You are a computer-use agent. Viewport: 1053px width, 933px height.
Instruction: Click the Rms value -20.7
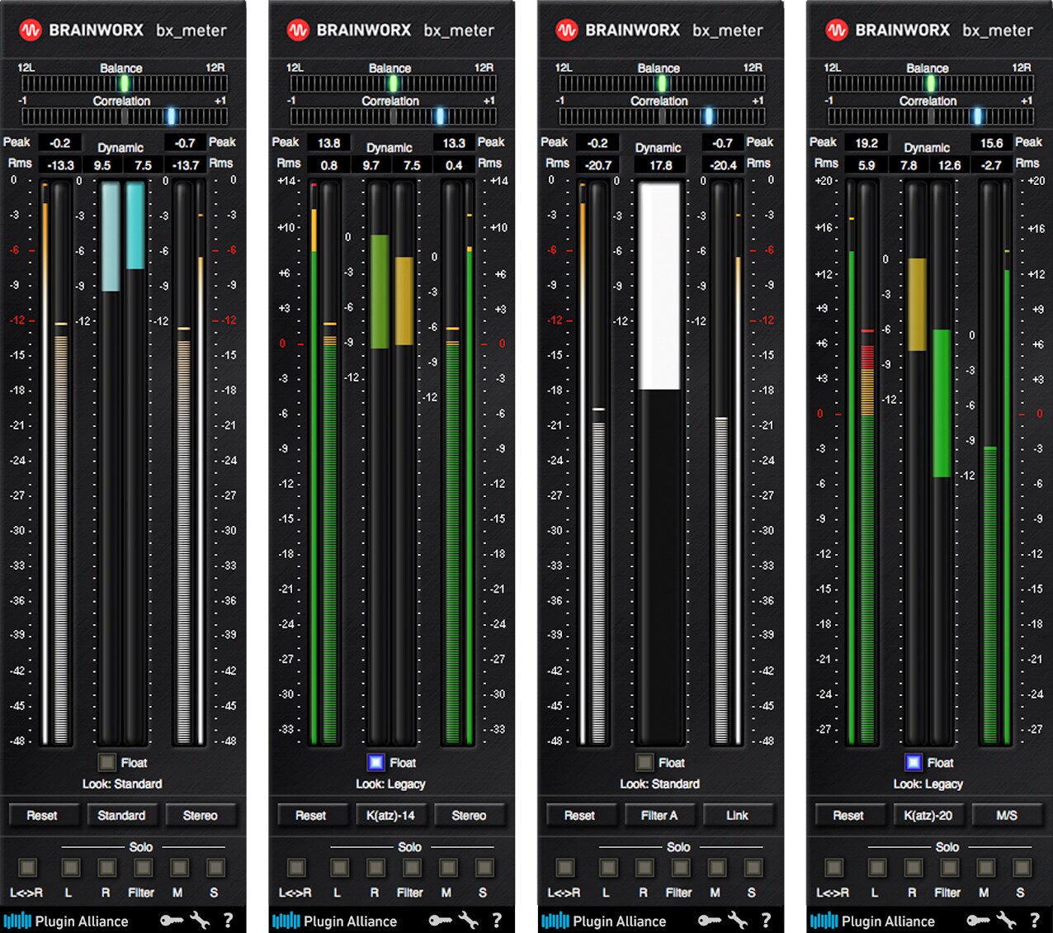(x=597, y=165)
